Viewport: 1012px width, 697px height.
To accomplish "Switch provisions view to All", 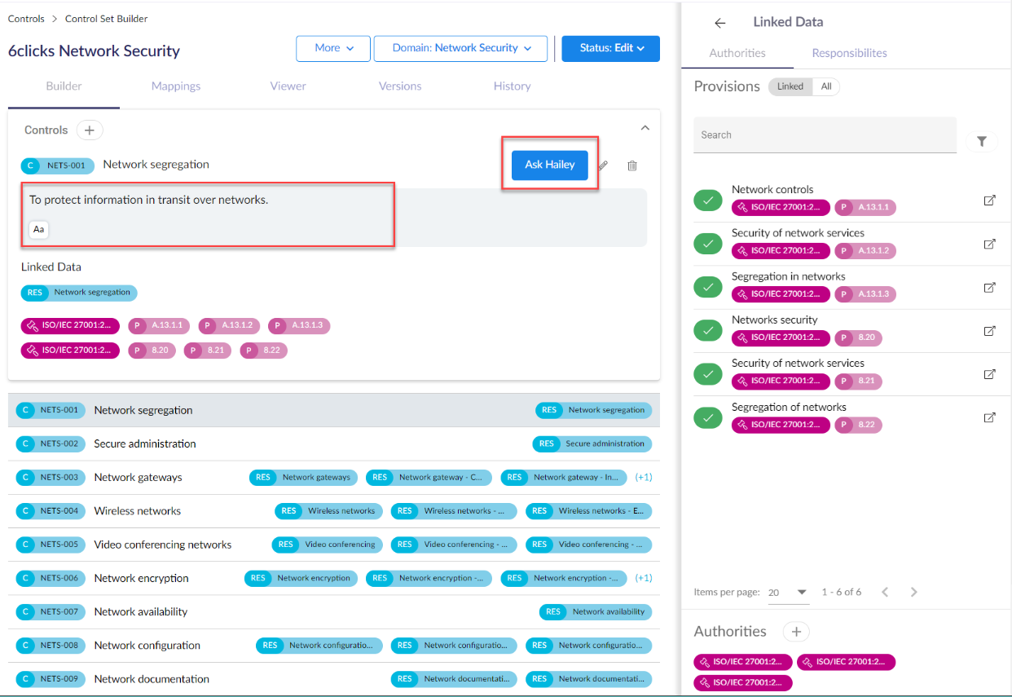I will tap(825, 86).
